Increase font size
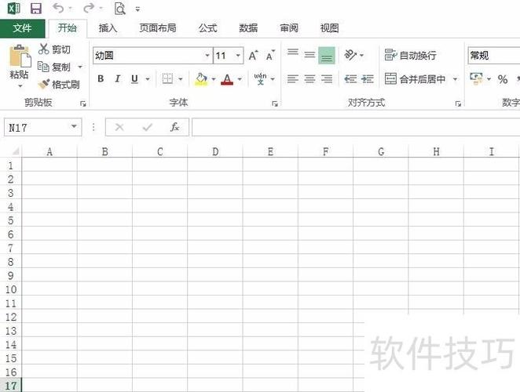 coord(253,56)
